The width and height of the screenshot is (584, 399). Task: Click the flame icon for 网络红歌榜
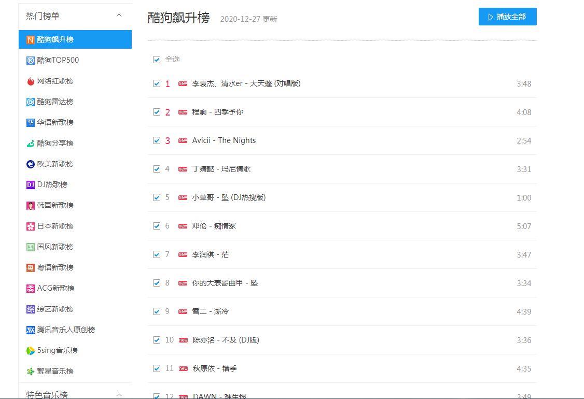tap(31, 81)
